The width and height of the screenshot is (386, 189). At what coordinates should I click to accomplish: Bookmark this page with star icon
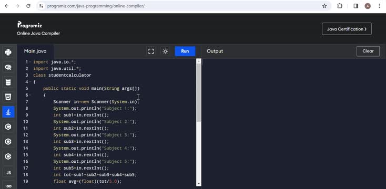pos(324,6)
